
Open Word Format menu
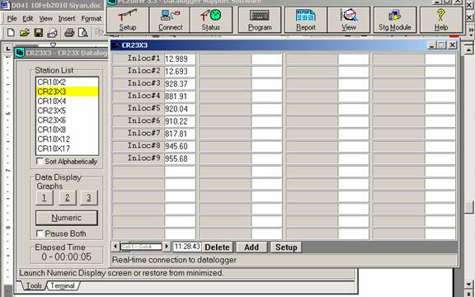pyautogui.click(x=92, y=19)
